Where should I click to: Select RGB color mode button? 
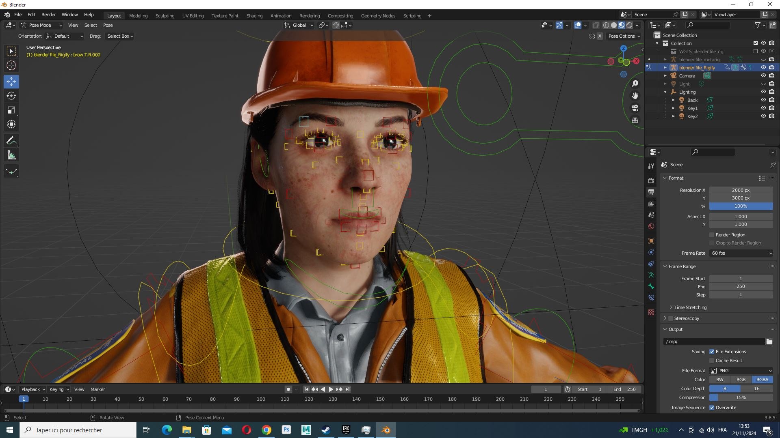[741, 380]
